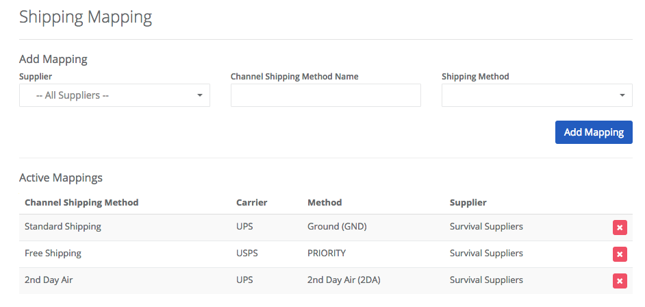Click the PRIORITY method cell

pos(327,253)
